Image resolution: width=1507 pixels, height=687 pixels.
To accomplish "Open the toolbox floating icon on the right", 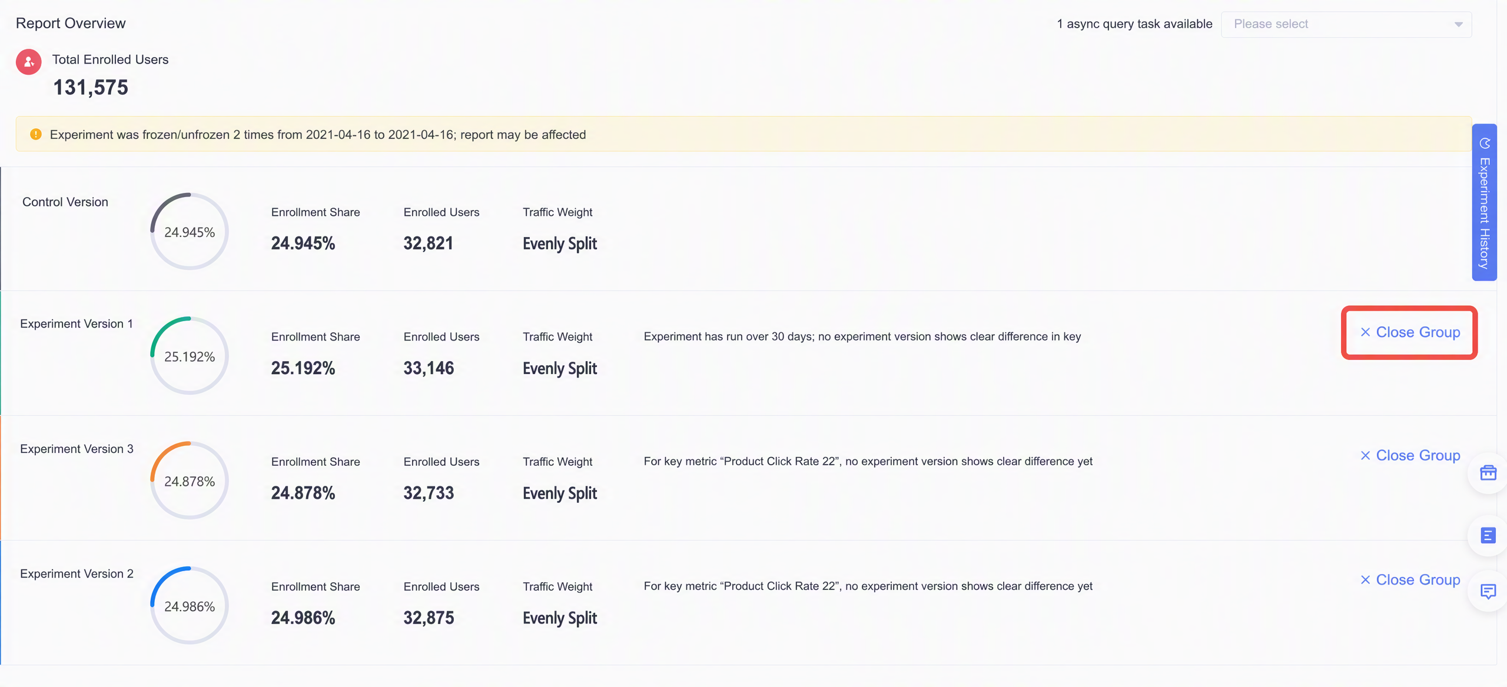I will [x=1488, y=472].
